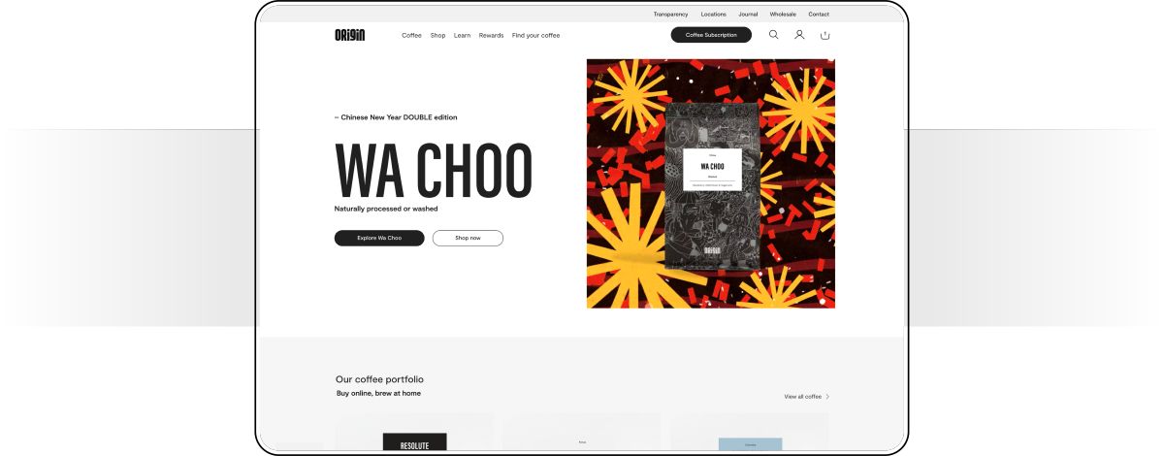Open the Locations link
This screenshot has width=1164, height=456.
(x=714, y=15)
